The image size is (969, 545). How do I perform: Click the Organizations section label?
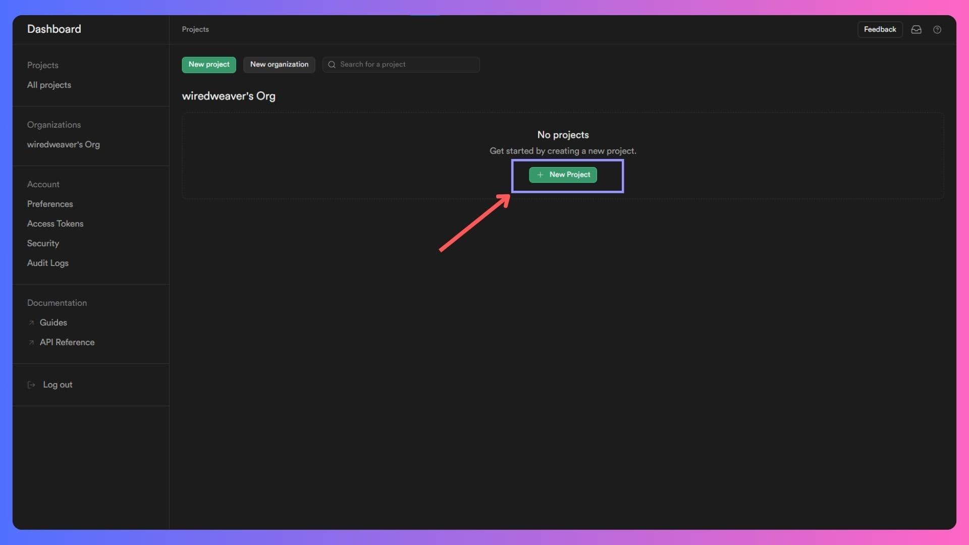point(54,125)
